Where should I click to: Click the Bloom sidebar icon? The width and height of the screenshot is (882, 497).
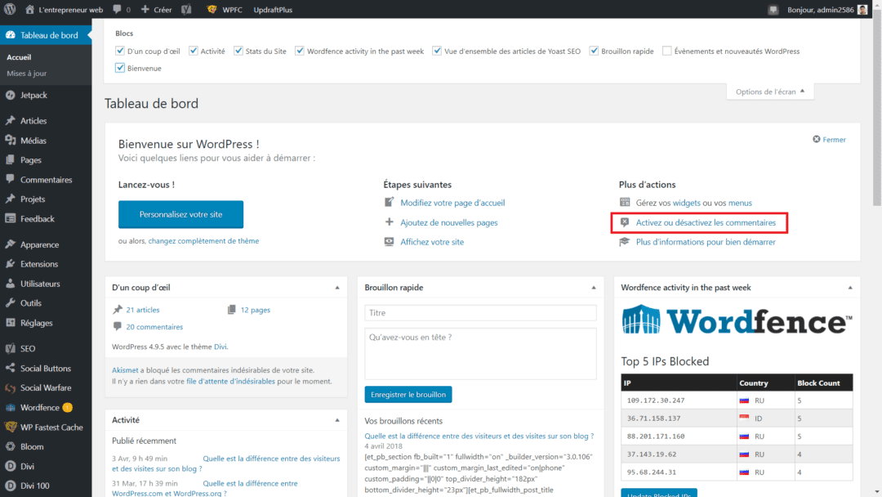[10, 446]
